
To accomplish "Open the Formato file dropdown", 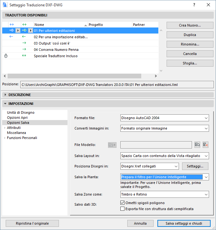I will click(165, 118).
